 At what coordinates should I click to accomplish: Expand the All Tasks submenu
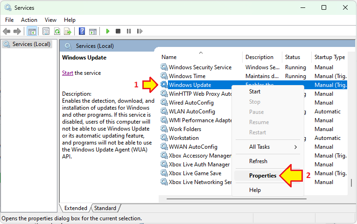click(268, 147)
